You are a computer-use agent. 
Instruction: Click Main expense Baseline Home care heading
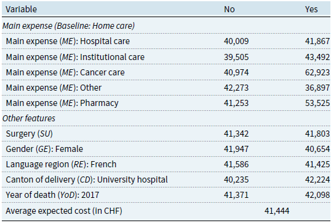(x=68, y=26)
